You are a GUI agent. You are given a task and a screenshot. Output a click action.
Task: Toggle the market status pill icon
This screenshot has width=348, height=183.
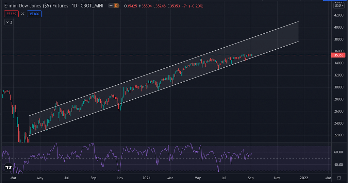pyautogui.click(x=111, y=6)
